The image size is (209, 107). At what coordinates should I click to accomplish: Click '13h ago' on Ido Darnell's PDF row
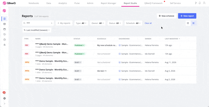click(x=168, y=54)
